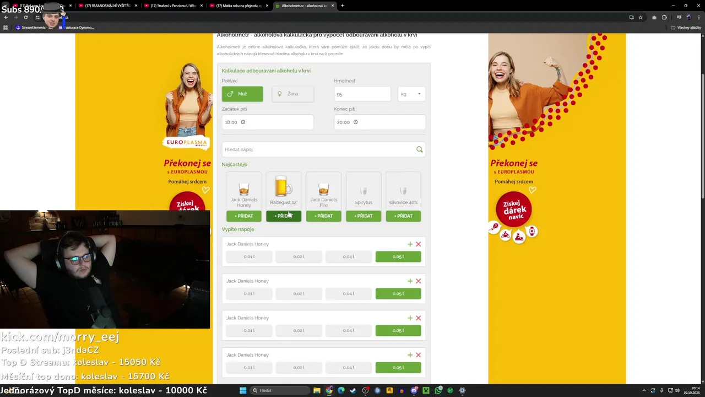
Task: Select Muž gender option
Action: click(242, 94)
